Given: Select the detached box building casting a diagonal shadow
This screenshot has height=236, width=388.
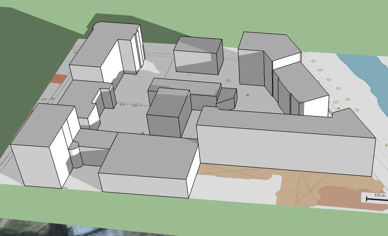Looking at the screenshot, I should [x=198, y=55].
